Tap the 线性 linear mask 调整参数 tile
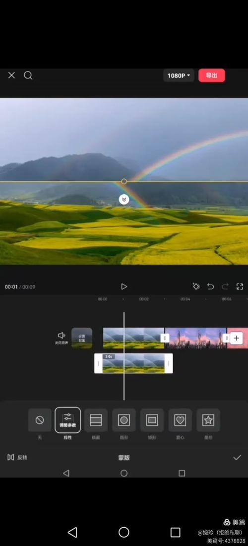Image resolution: width=248 pixels, height=546 pixels. (67, 420)
